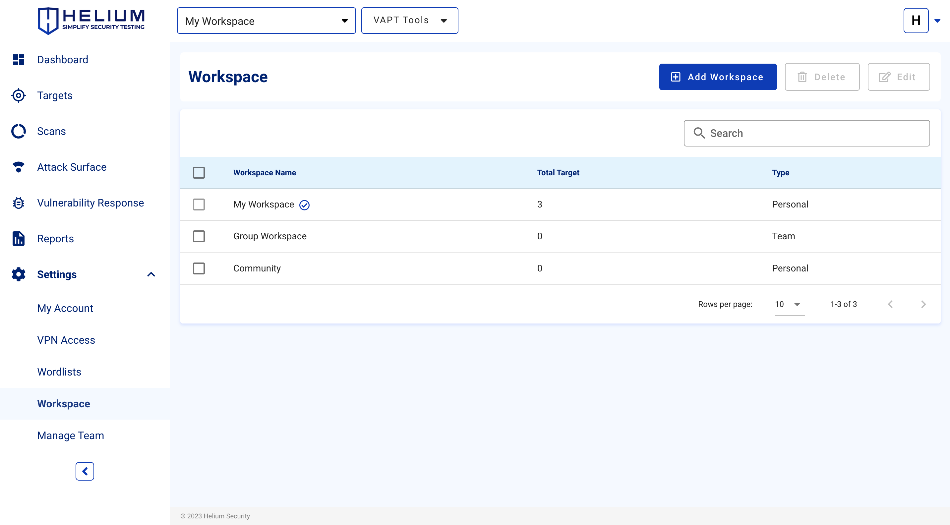Click the Attack Surface icon

(x=19, y=167)
